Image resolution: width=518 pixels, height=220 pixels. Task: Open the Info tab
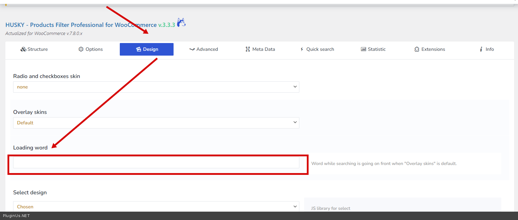487,49
